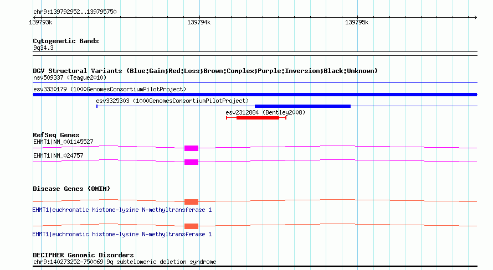Select the EHMT1|NM_024757 transcript label
493x270 pixels.
tap(58, 155)
